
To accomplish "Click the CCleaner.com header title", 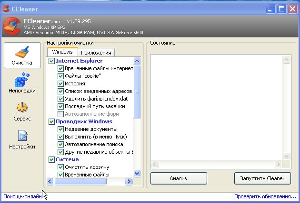I will 41,21.
